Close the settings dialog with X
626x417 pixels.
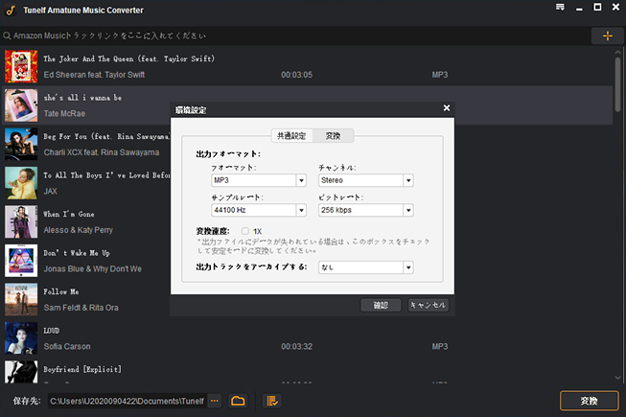pos(447,108)
